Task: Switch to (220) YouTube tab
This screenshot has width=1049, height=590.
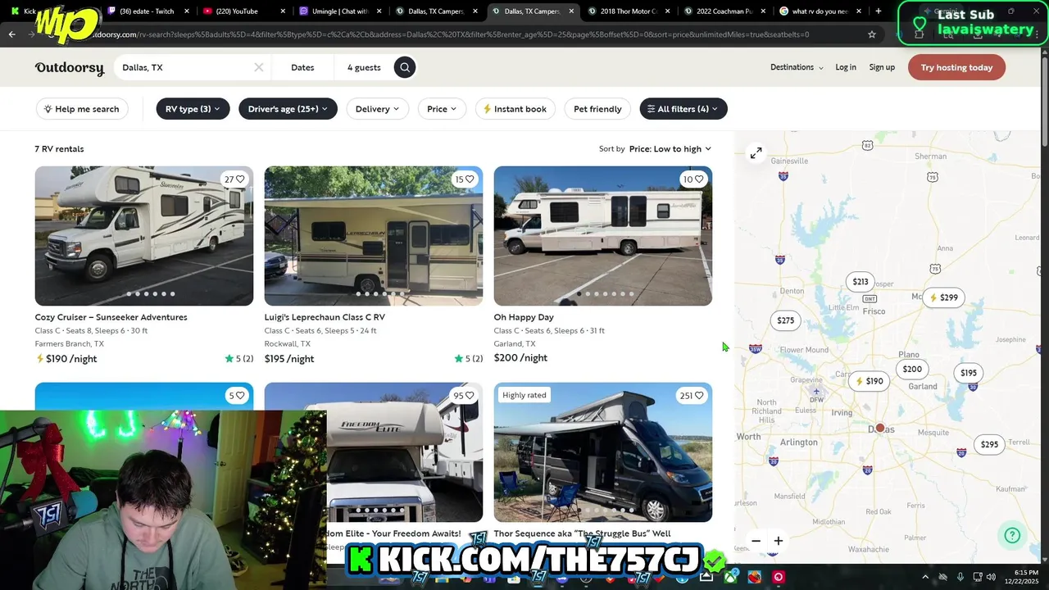Action: pos(243,11)
